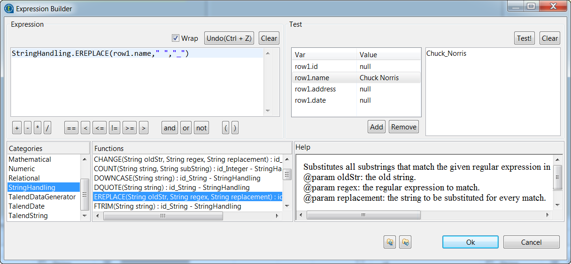Insert the 'not' logical operator
Screen dimensions: 571x264
[x=201, y=128]
